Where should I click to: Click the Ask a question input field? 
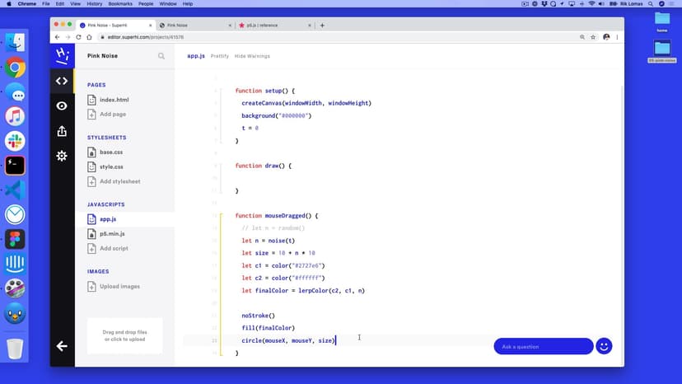coord(543,346)
